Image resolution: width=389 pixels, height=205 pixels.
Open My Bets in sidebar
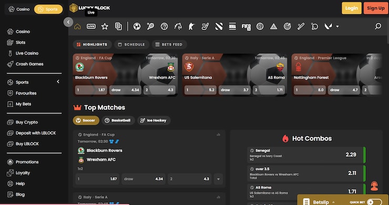[x=19, y=104]
